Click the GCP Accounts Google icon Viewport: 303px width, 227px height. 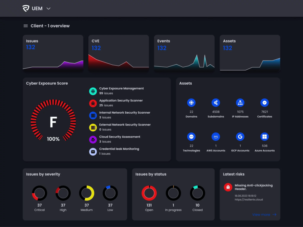coord(240,137)
